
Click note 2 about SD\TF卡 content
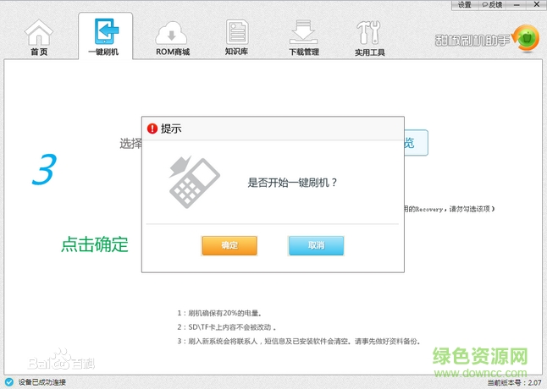(x=227, y=327)
